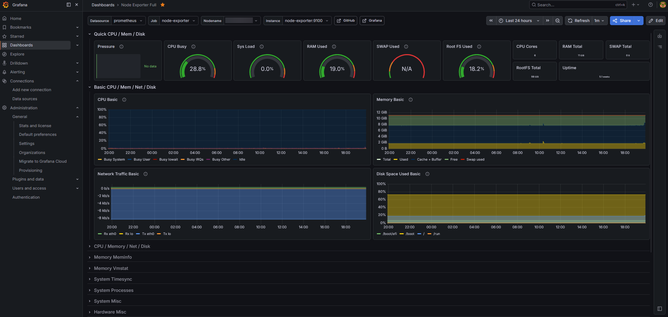Viewport: 668px width, 317px height.
Task: Open RAM Used panel info icon
Action: [334, 47]
